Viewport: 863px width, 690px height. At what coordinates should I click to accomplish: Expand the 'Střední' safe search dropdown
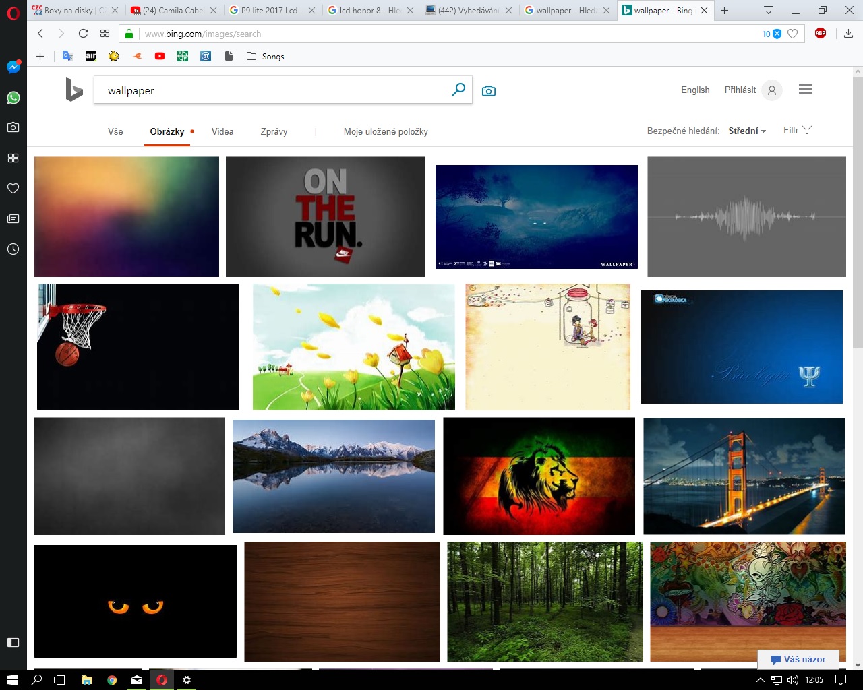tap(747, 131)
